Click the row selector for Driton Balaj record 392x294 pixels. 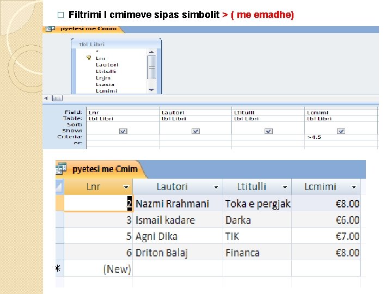click(60, 252)
